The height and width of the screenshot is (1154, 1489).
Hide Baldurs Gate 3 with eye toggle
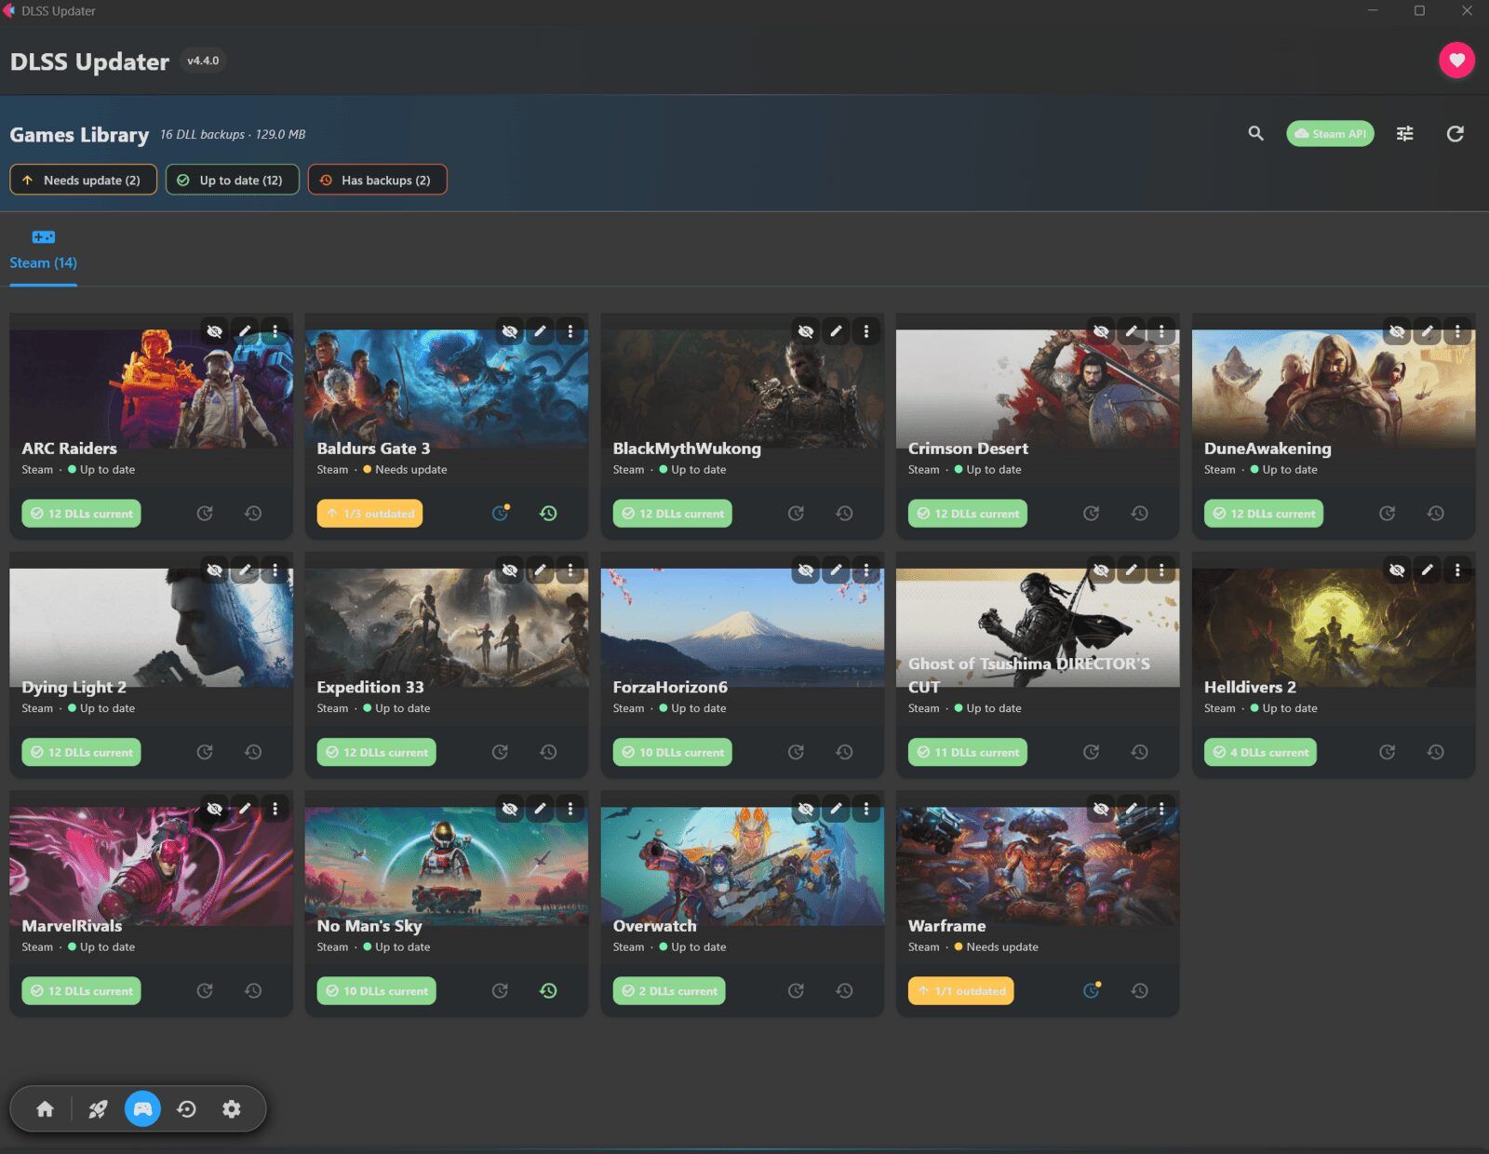coord(509,330)
